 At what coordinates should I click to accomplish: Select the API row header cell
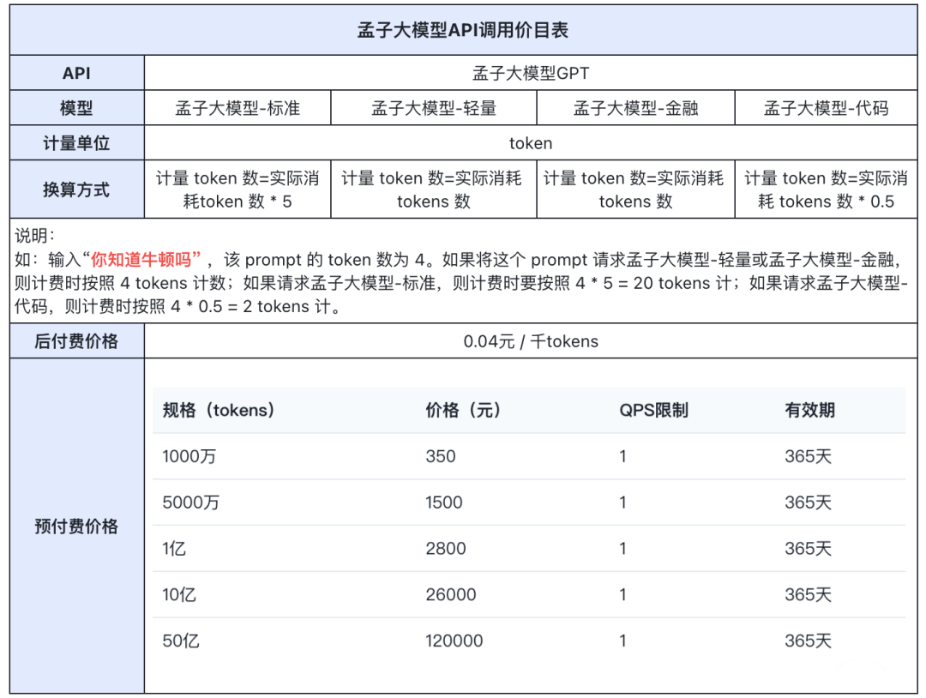[77, 73]
